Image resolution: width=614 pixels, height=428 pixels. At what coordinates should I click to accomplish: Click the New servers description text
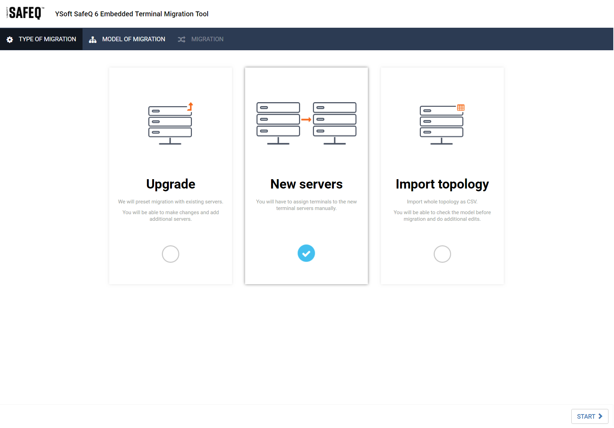pos(306,205)
